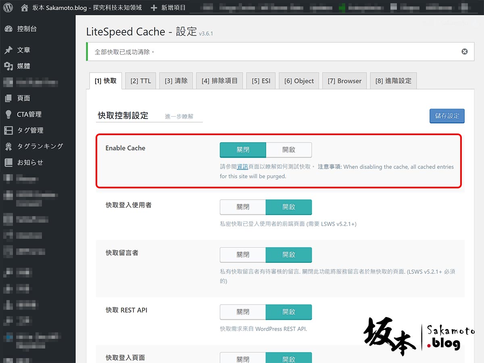
Task: Click the WordPress logo icon
Action: click(8, 7)
